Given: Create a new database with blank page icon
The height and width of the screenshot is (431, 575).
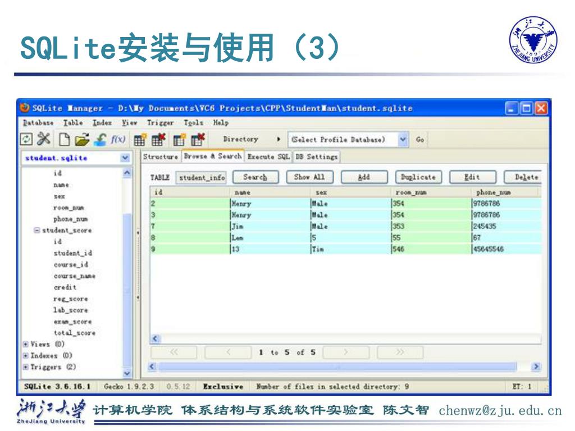Looking at the screenshot, I should click(x=65, y=139).
